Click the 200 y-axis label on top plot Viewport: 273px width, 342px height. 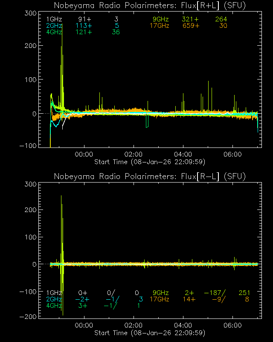point(29,46)
